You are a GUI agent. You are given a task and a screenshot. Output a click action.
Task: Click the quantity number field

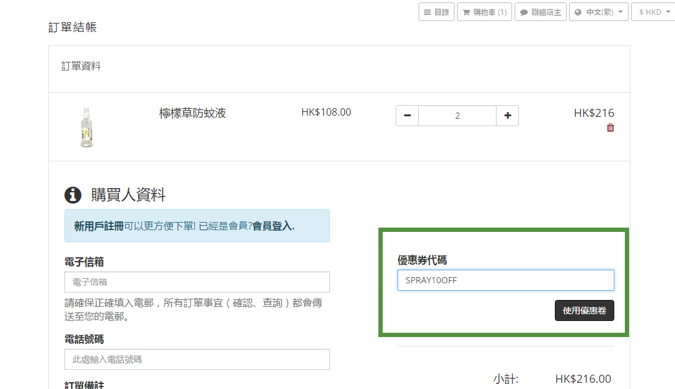point(457,116)
